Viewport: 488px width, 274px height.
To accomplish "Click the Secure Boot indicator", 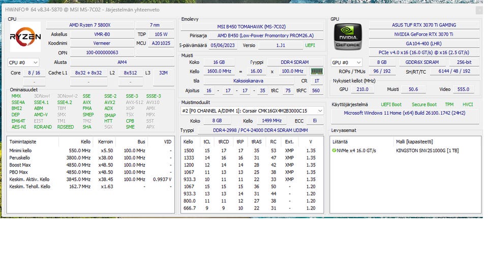I will 424,105.
